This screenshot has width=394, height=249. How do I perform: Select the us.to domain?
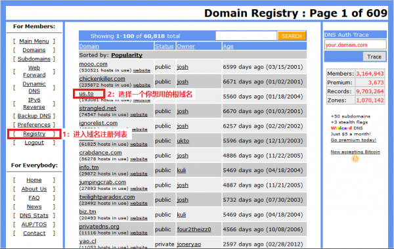87,93
